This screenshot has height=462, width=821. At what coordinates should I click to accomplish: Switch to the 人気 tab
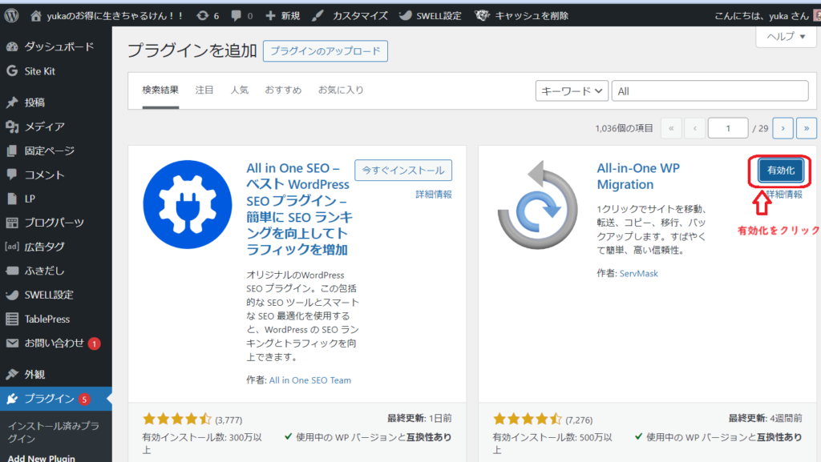click(x=240, y=90)
